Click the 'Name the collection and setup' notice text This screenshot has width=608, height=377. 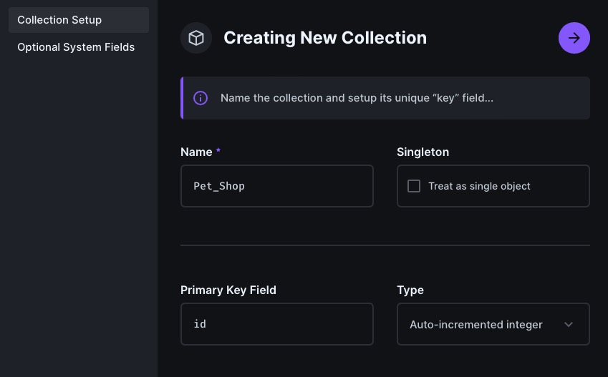click(357, 98)
